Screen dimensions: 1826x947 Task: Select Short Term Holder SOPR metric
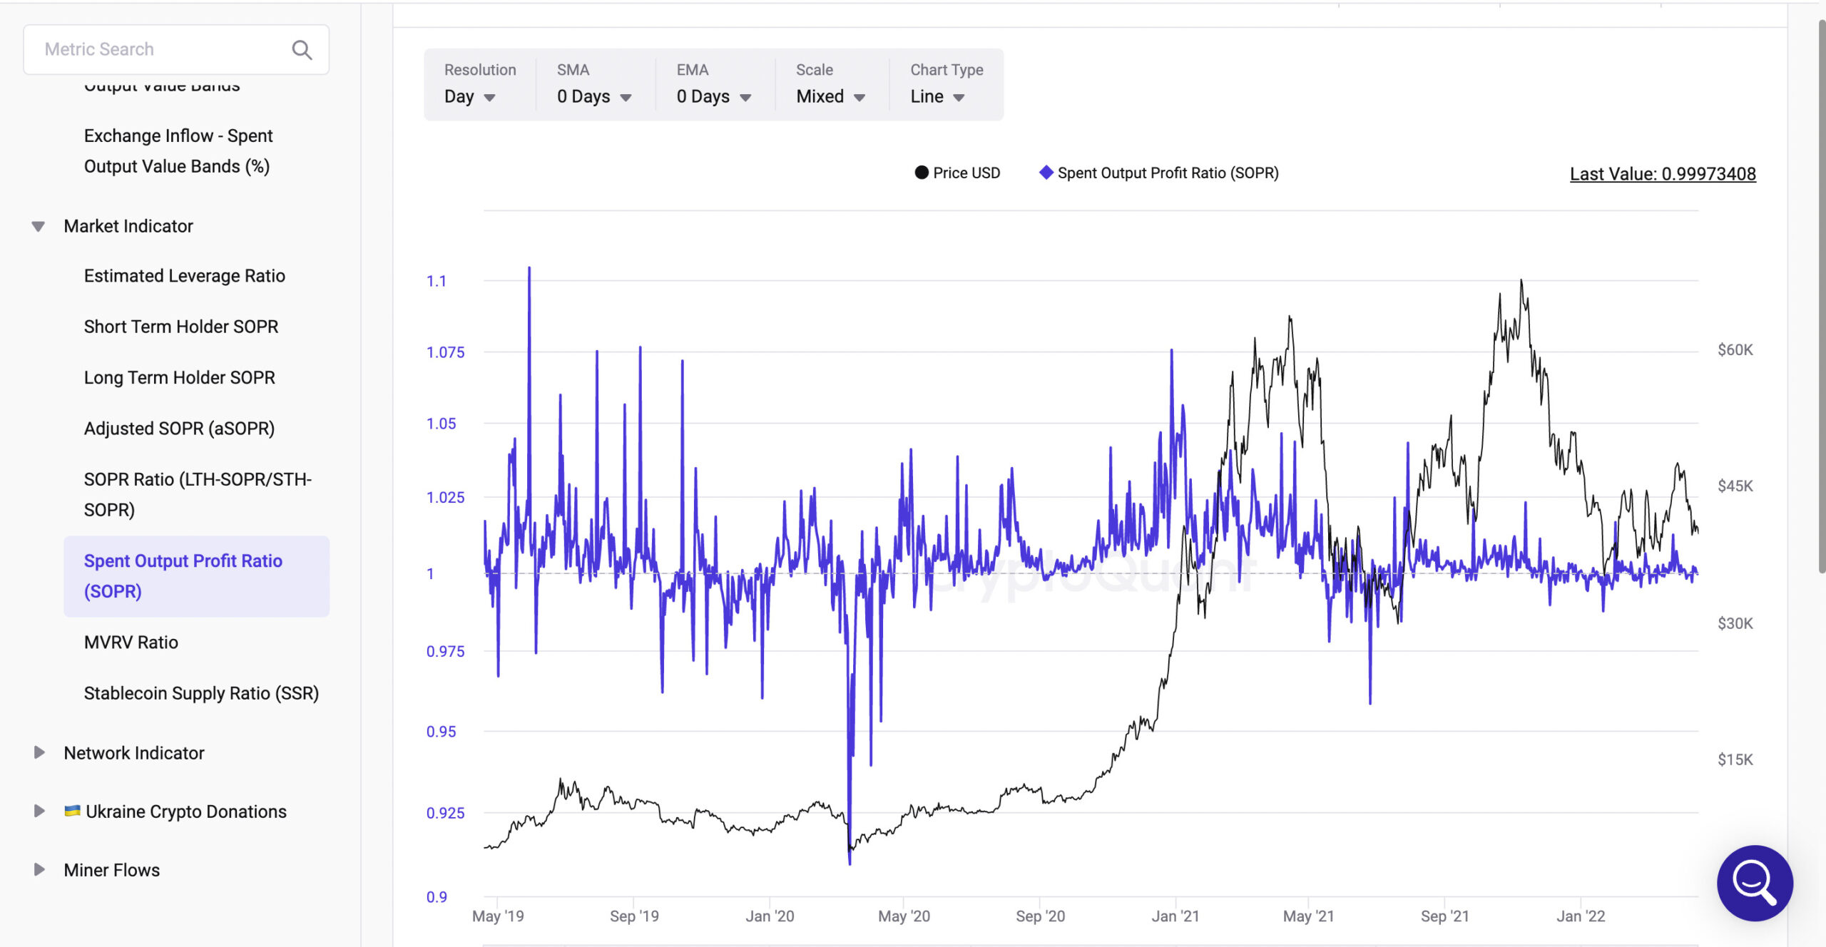pos(181,327)
